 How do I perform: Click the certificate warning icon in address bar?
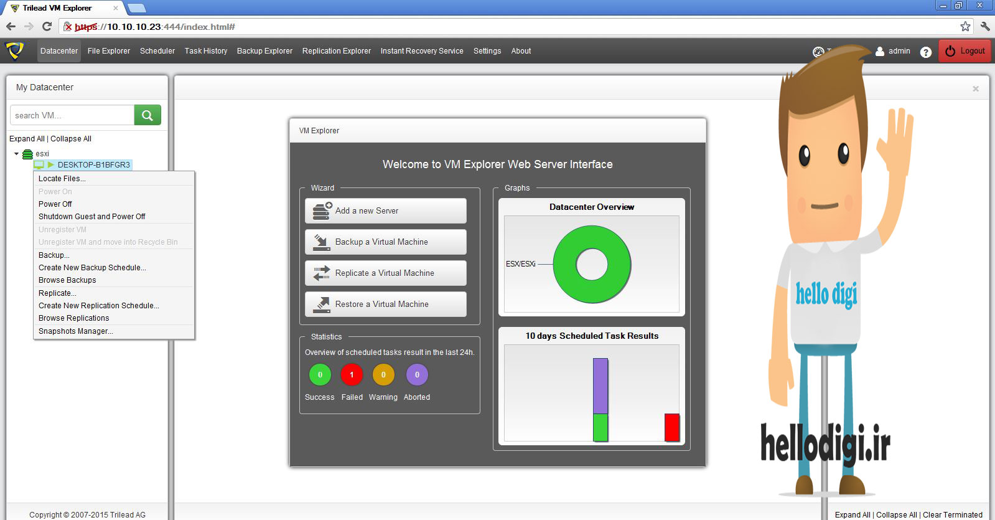tap(68, 27)
